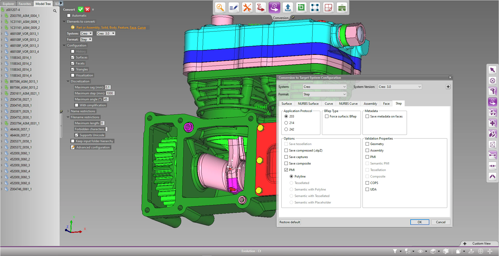
Task: Check the Force surfacic BRep option
Action: pyautogui.click(x=327, y=116)
